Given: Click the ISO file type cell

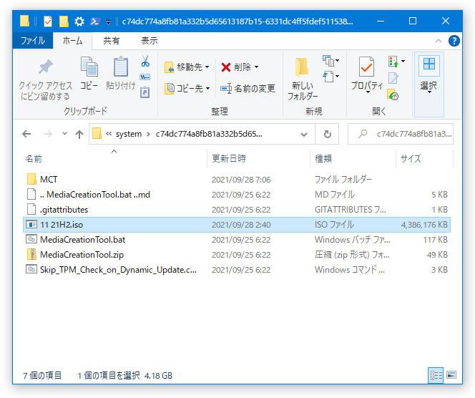Looking at the screenshot, I should coord(334,225).
